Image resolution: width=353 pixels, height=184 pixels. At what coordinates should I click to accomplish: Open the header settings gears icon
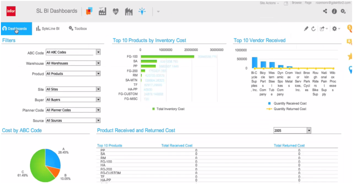click(x=343, y=11)
